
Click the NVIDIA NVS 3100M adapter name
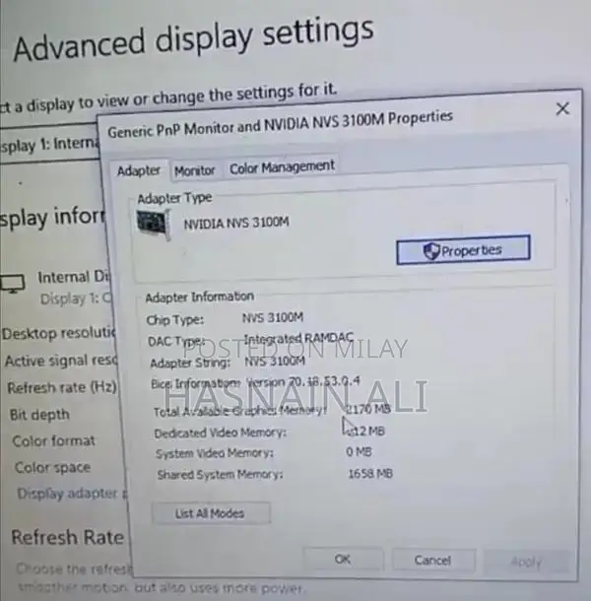point(236,223)
